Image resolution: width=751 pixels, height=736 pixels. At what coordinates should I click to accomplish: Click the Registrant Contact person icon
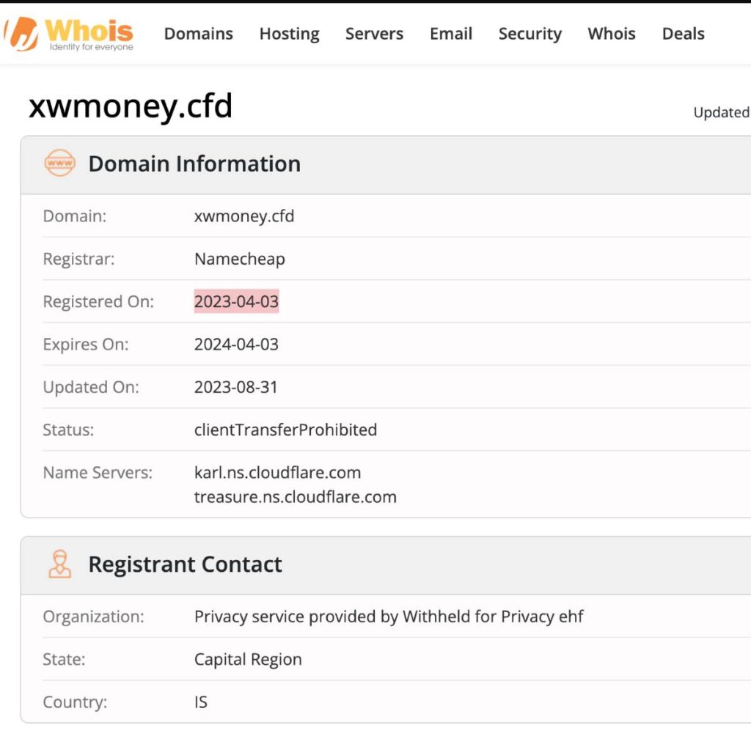60,564
